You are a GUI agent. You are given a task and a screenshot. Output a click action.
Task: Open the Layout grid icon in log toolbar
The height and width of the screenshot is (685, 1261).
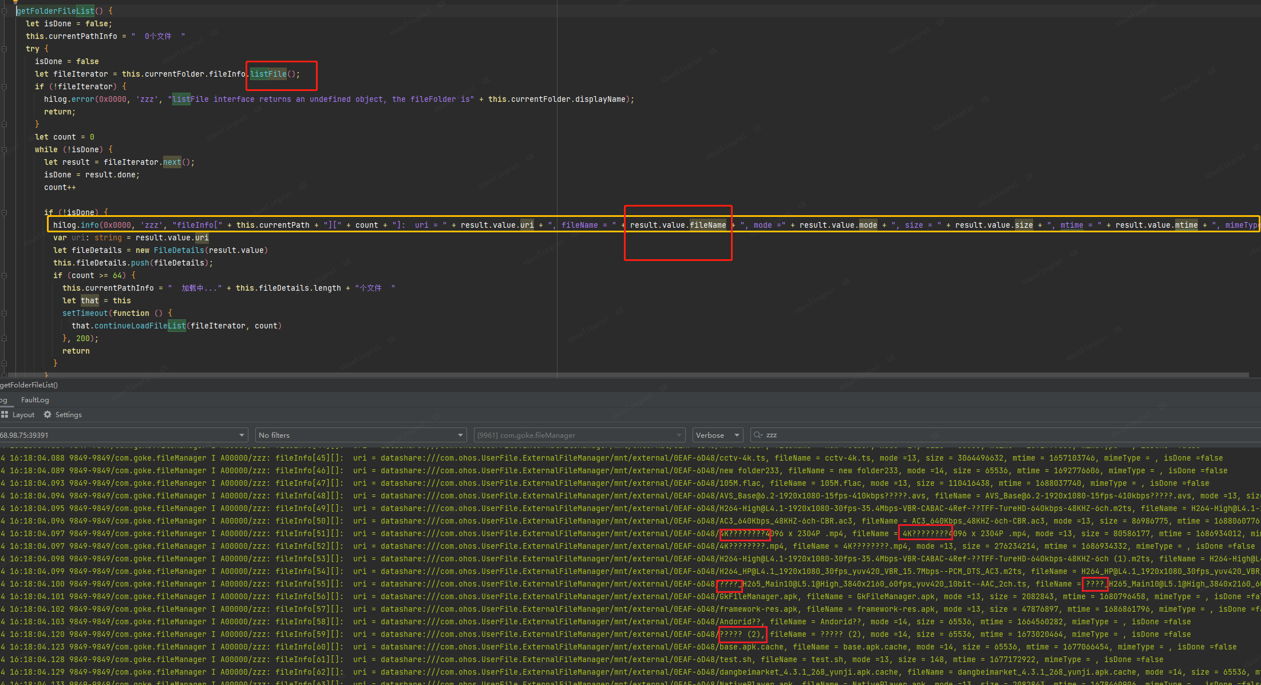click(5, 414)
